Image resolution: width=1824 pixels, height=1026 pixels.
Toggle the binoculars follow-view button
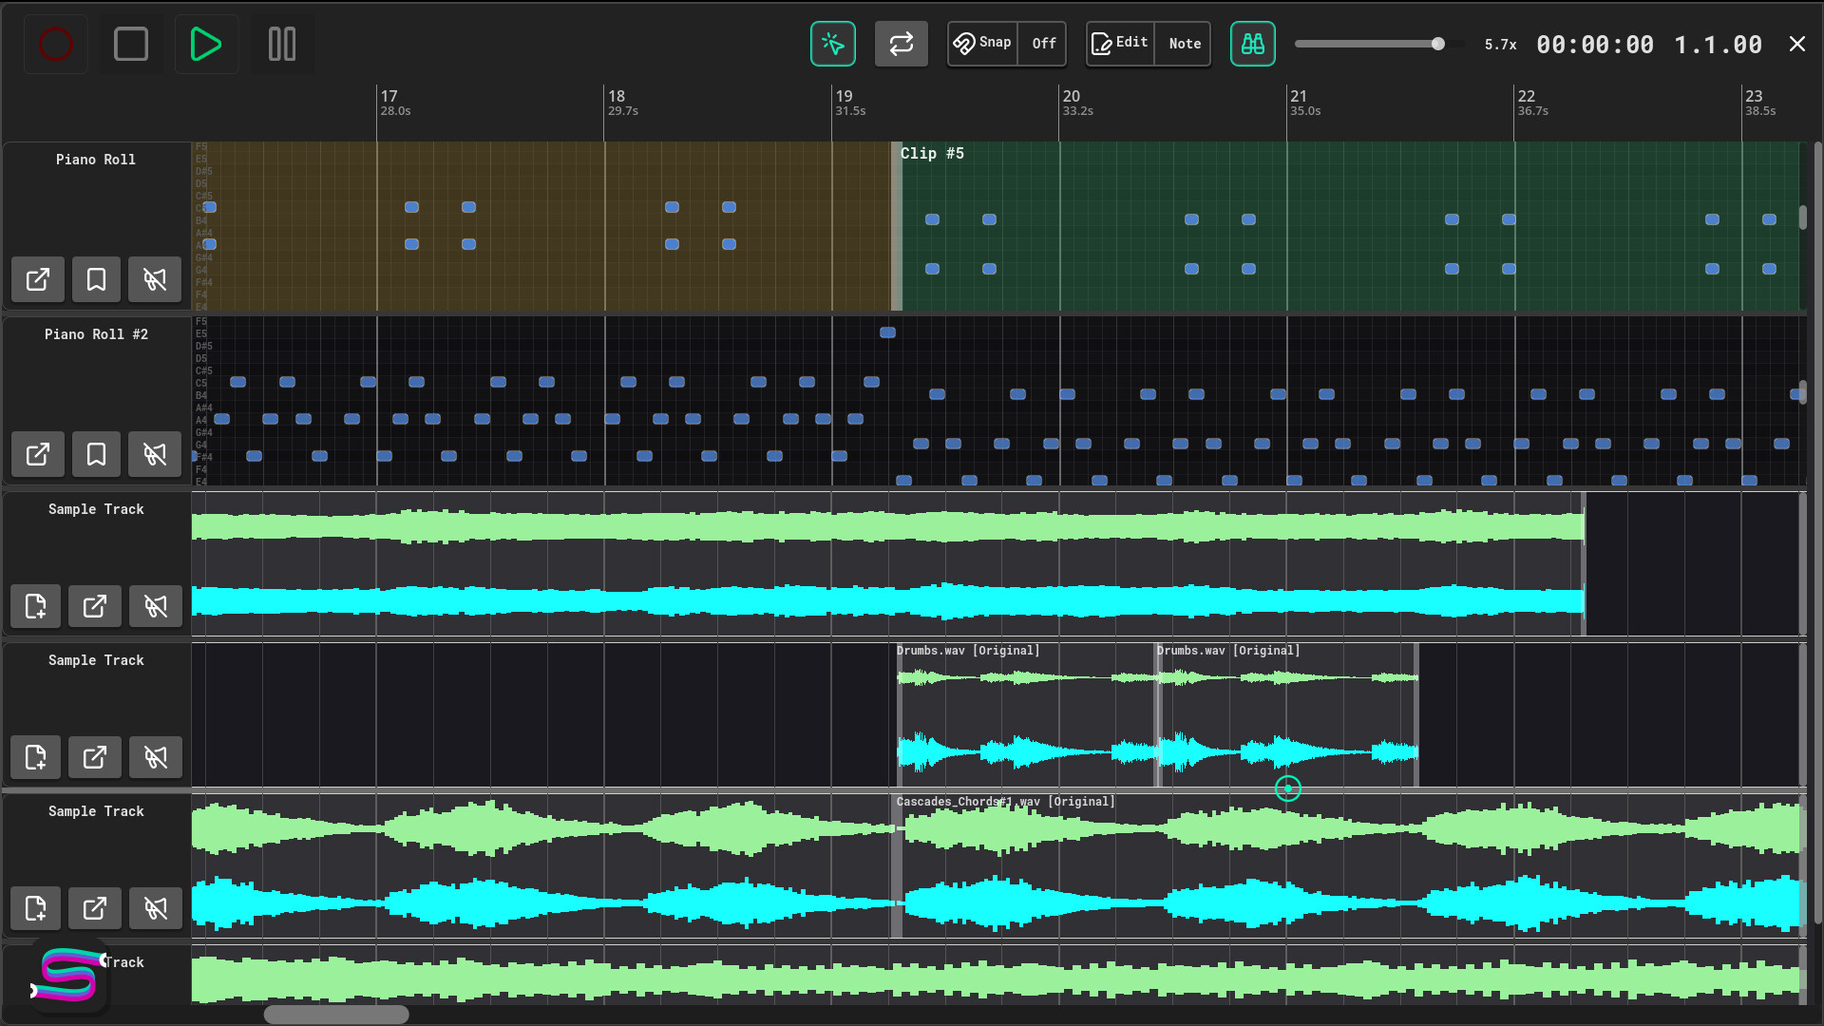point(1253,44)
